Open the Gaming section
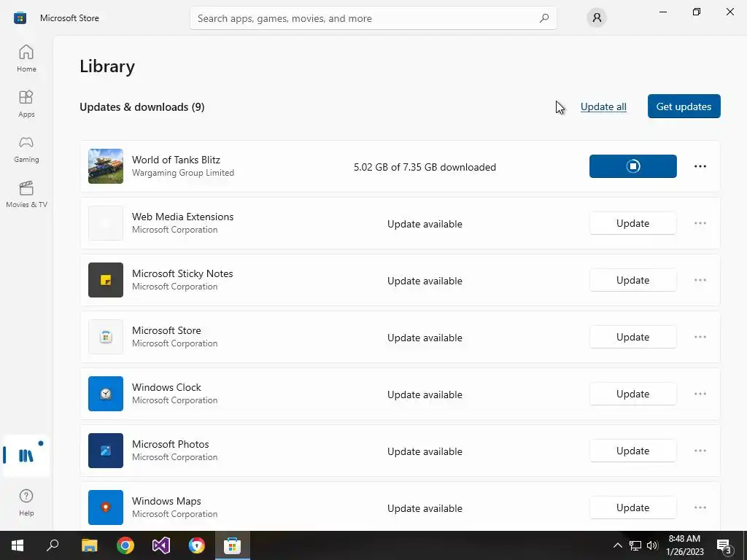Viewport: 747px width, 560px height. pyautogui.click(x=26, y=149)
